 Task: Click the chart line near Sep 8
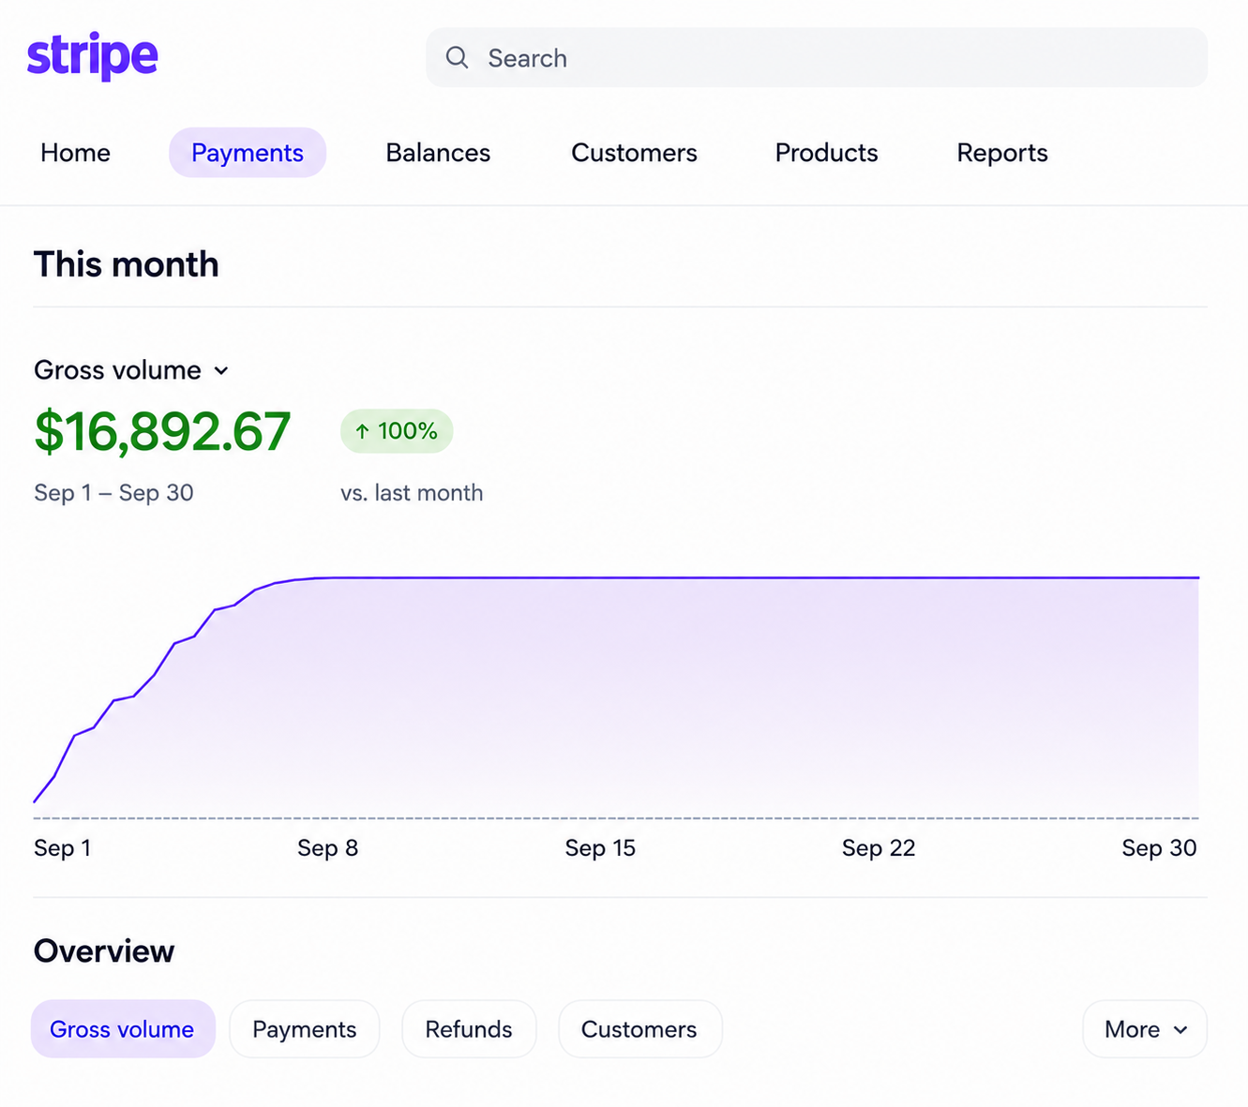[x=327, y=578]
